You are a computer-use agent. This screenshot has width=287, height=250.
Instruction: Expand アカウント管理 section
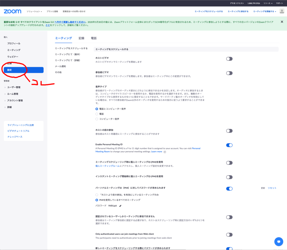tap(15, 101)
